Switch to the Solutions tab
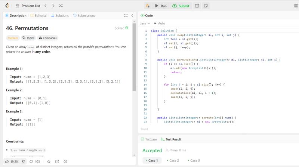 coord(60,16)
